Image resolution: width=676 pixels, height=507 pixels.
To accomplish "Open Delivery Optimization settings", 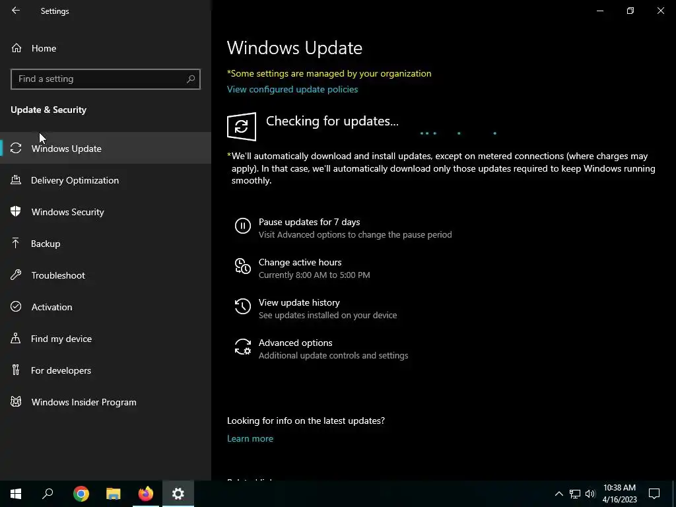I will (x=106, y=180).
